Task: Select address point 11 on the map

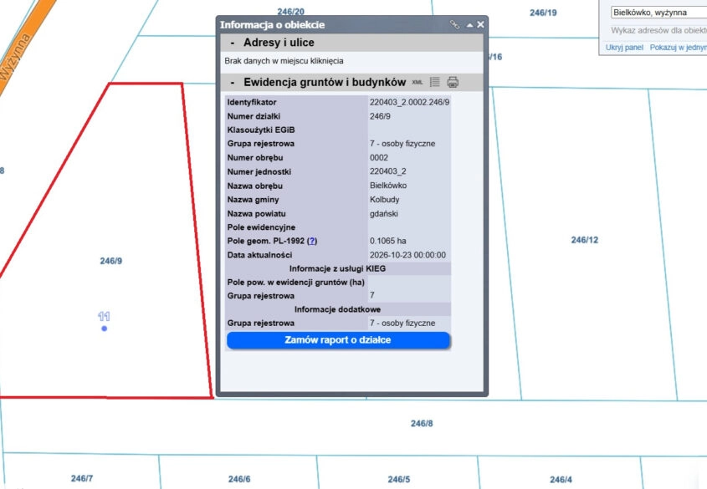Action: [x=104, y=329]
